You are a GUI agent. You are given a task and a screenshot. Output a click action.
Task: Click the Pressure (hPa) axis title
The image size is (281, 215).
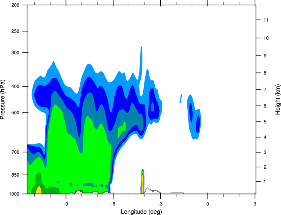click(x=3, y=100)
